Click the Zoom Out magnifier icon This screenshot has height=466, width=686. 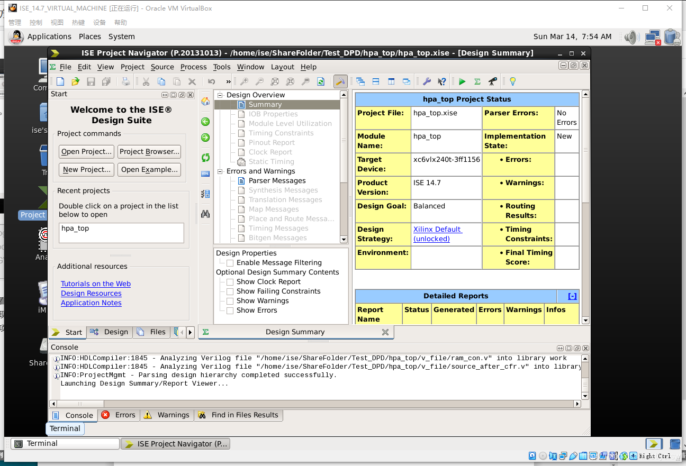pyautogui.click(x=259, y=81)
